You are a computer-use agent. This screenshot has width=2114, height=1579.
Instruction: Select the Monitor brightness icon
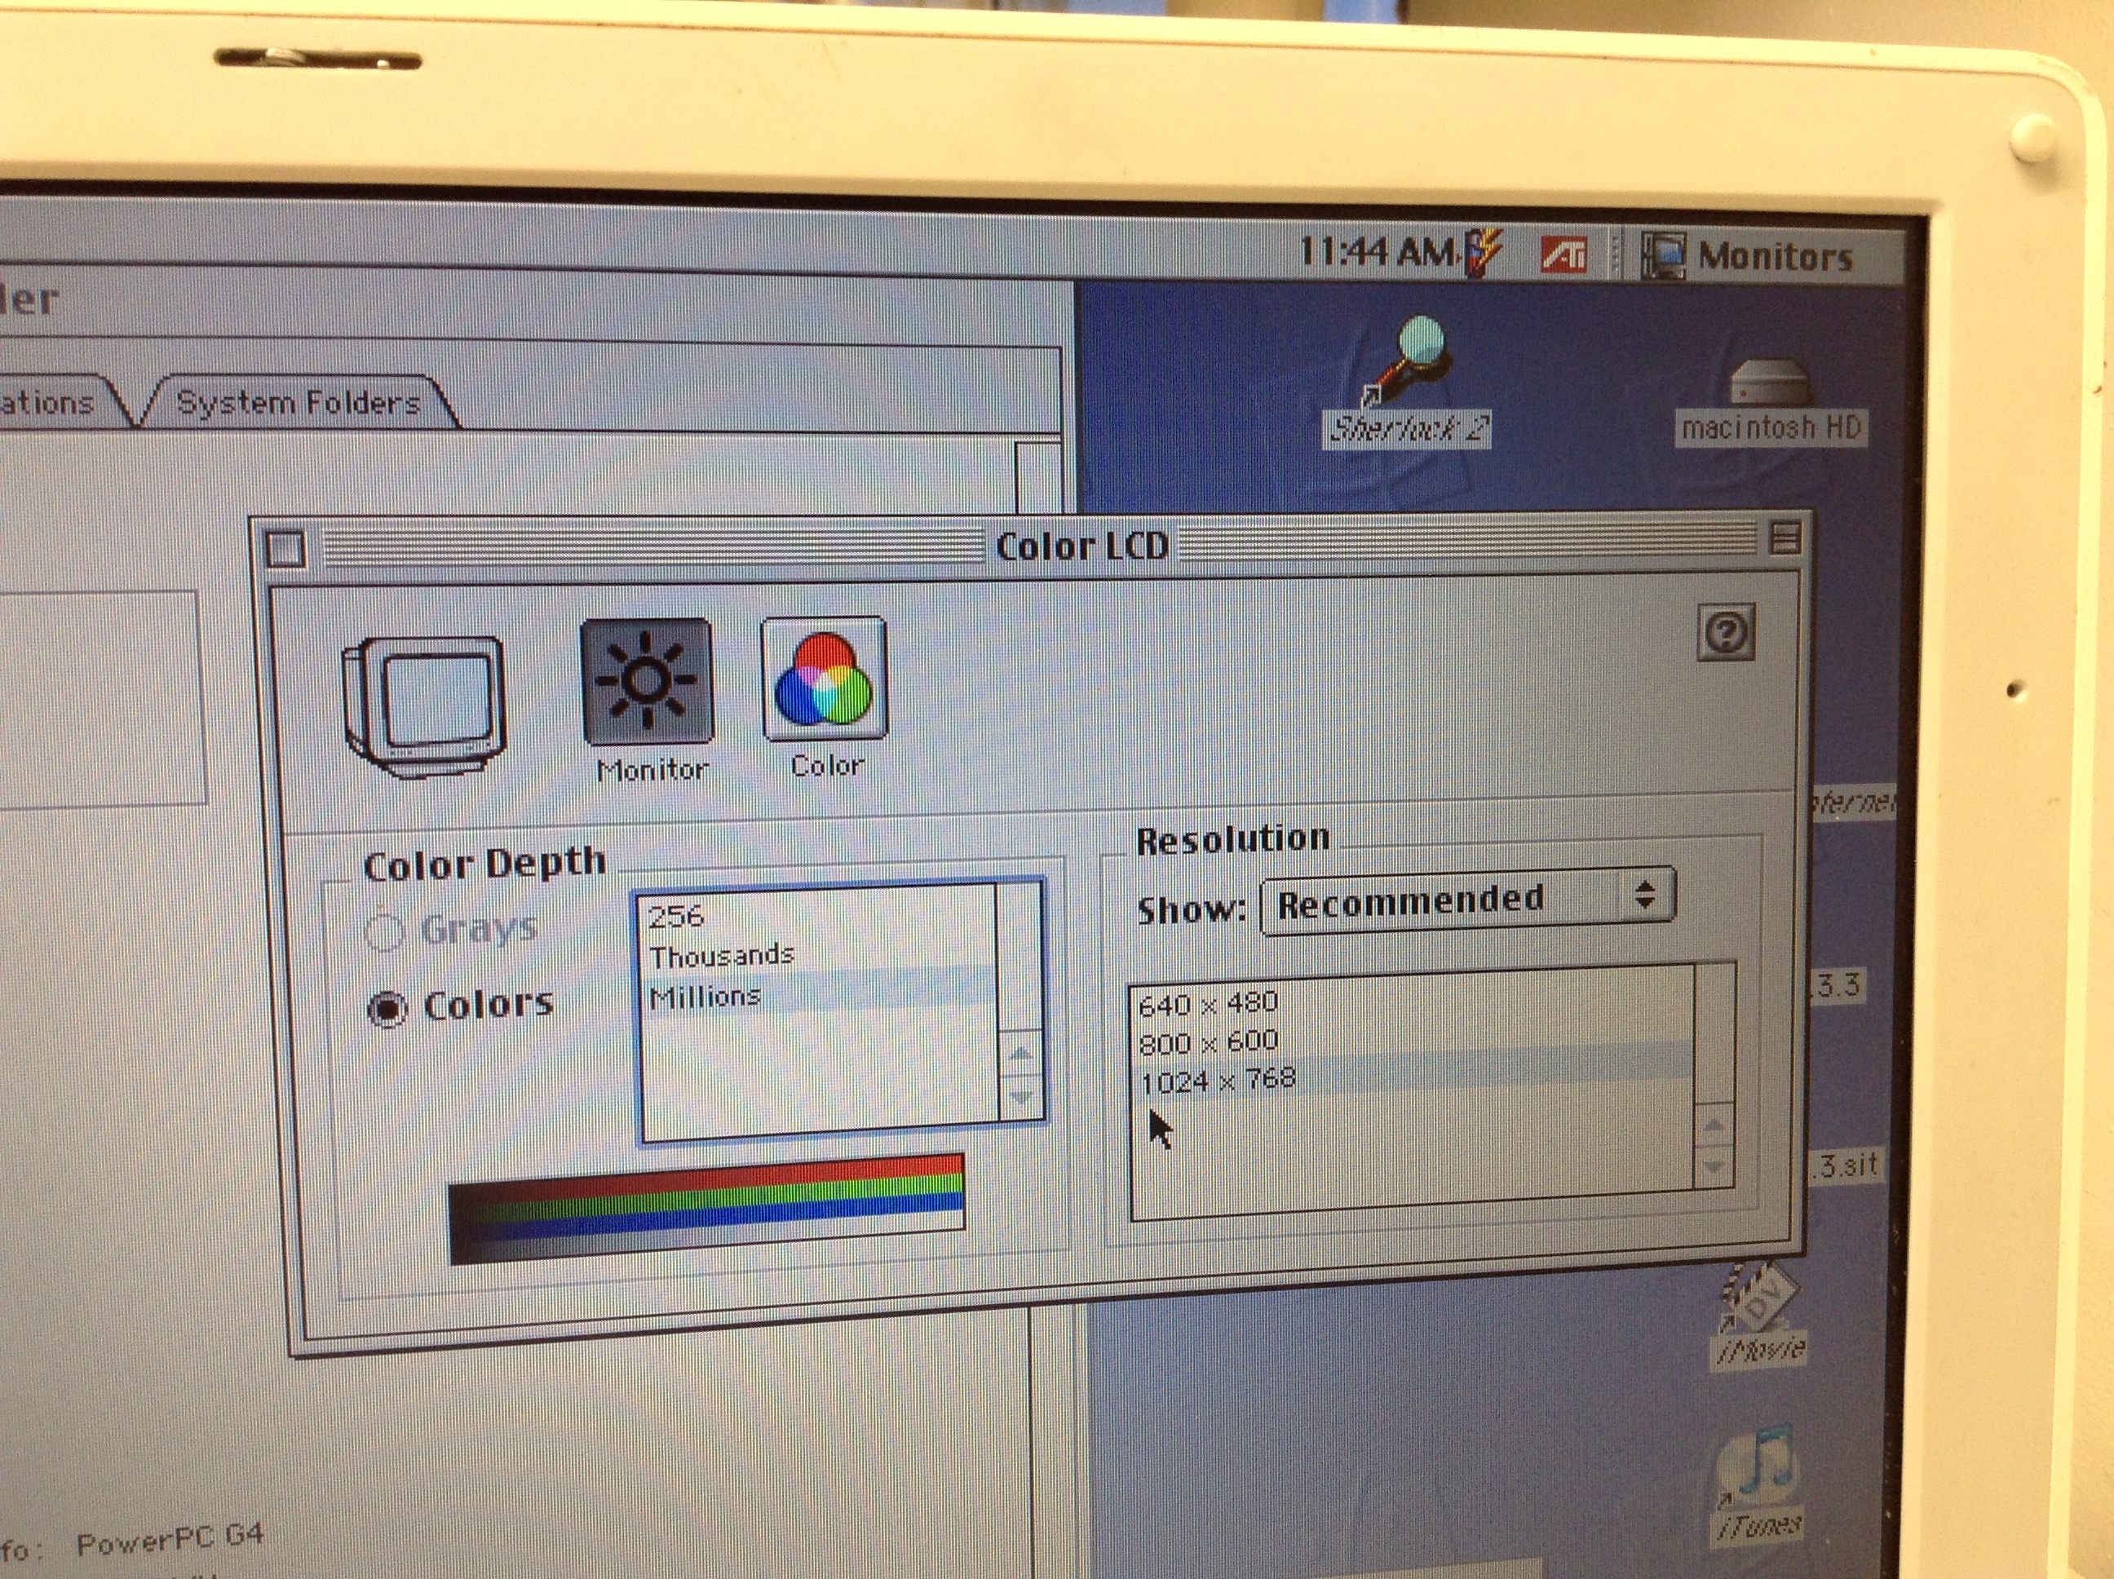click(647, 680)
